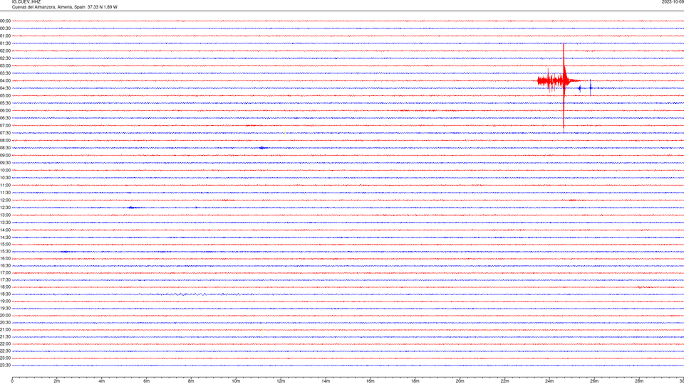The height and width of the screenshot is (384, 684).
Task: Click the 22:00 time label
Action: tap(5, 344)
